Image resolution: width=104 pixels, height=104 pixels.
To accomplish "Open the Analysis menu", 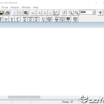I will [15, 8].
